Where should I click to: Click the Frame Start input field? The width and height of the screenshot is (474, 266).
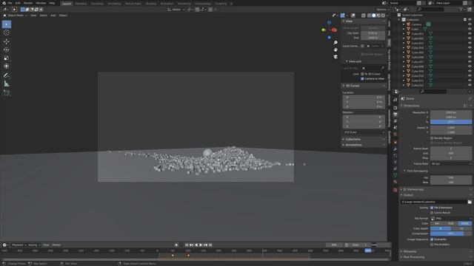[x=451, y=149]
